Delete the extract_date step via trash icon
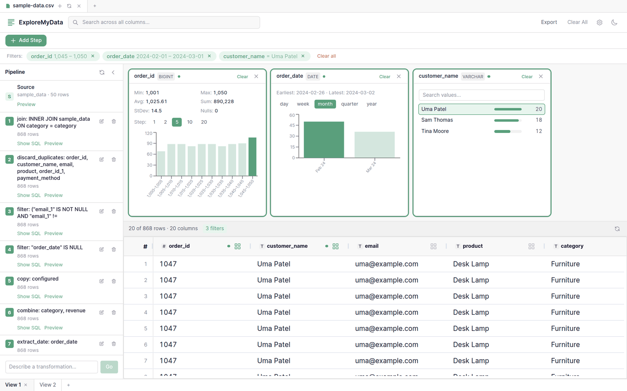Image resolution: width=627 pixels, height=391 pixels. 114,344
